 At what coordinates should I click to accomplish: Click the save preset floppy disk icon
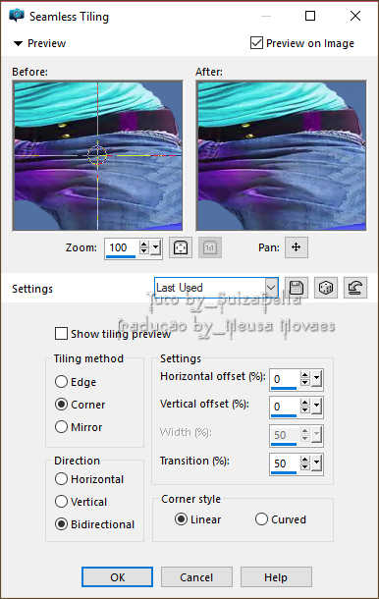[x=297, y=288]
